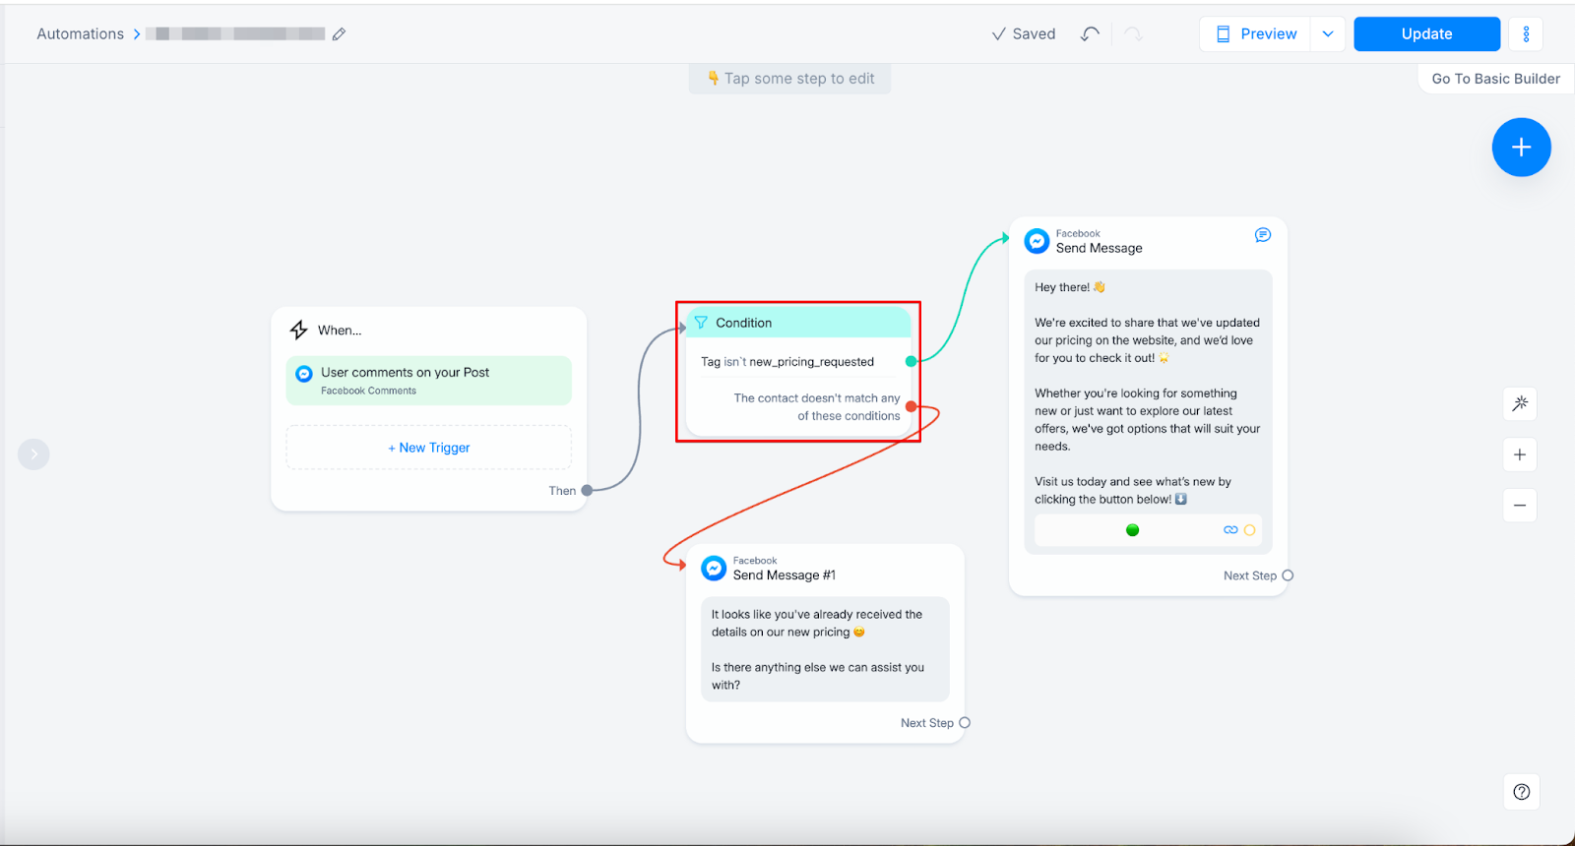Open the three-dot more options menu
1575x846 pixels.
pyautogui.click(x=1526, y=34)
